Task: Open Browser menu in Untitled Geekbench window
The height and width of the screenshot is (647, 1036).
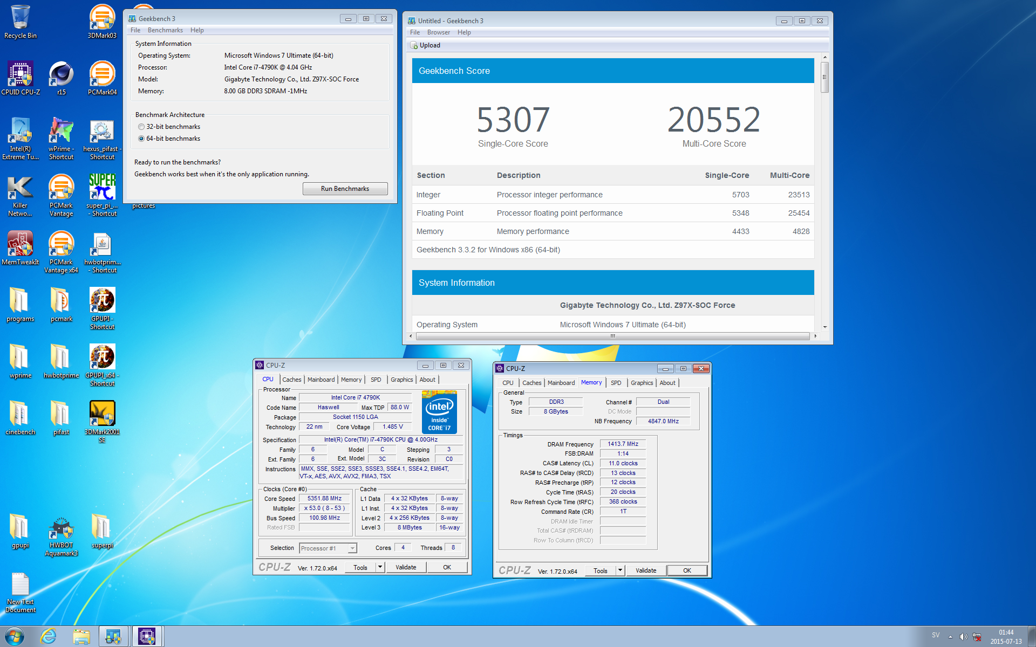Action: 439,32
